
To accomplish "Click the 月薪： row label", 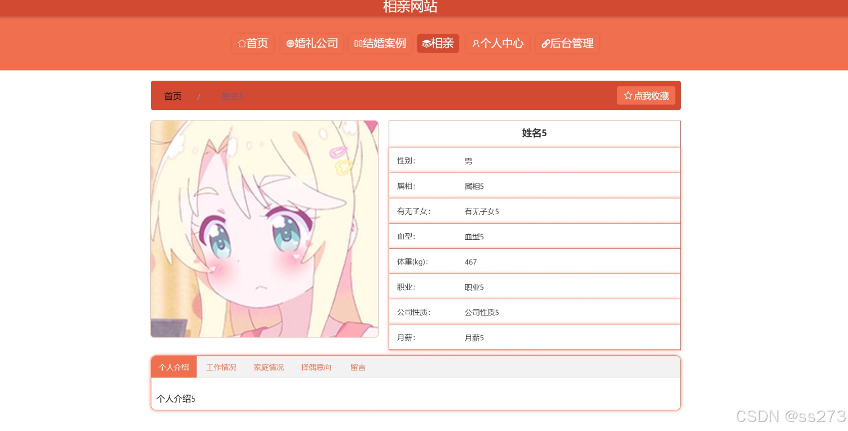I will pyautogui.click(x=406, y=337).
